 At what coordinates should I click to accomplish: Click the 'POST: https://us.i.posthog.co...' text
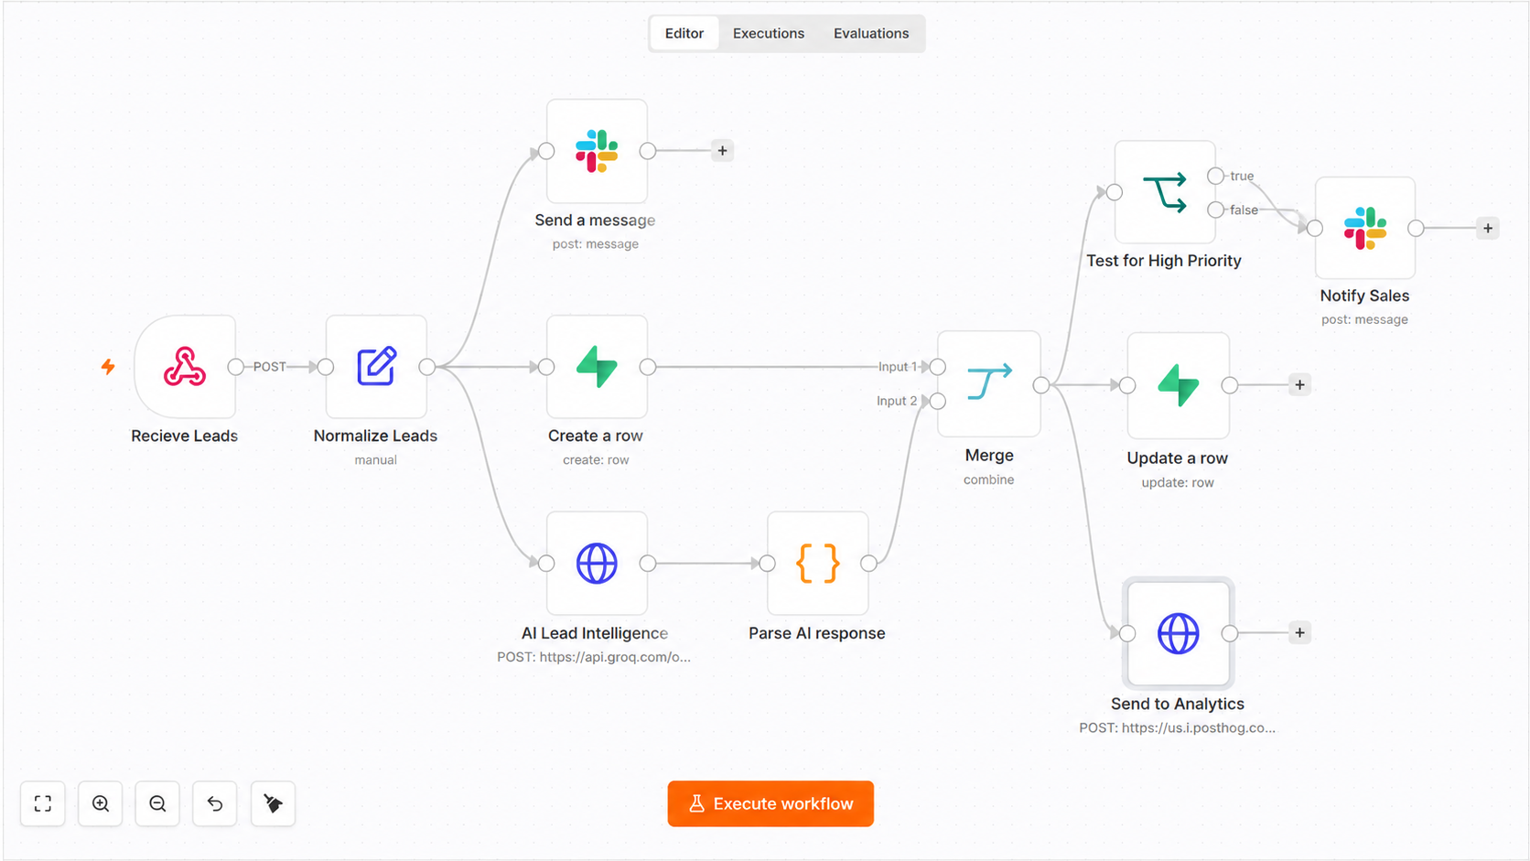click(x=1177, y=728)
